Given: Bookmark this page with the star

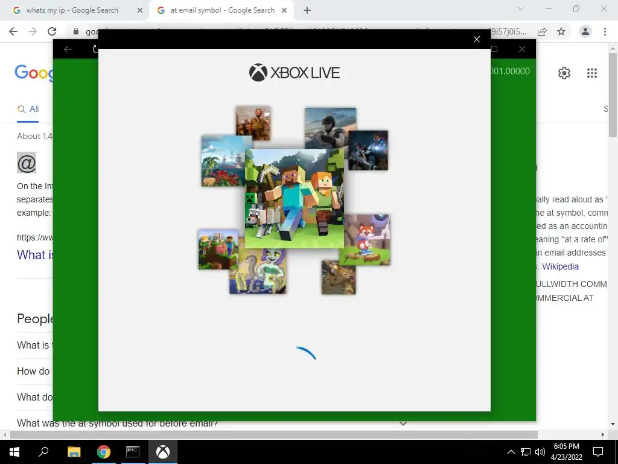Looking at the screenshot, I should tap(561, 31).
